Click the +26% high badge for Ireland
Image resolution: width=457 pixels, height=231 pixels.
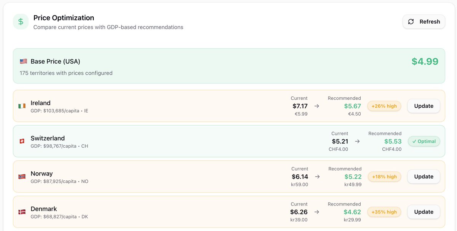pos(384,106)
